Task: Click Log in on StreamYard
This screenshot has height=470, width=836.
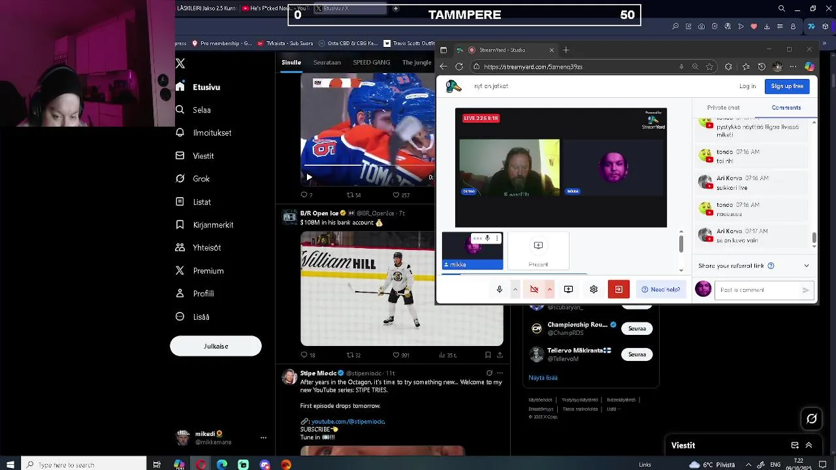Action: (748, 86)
